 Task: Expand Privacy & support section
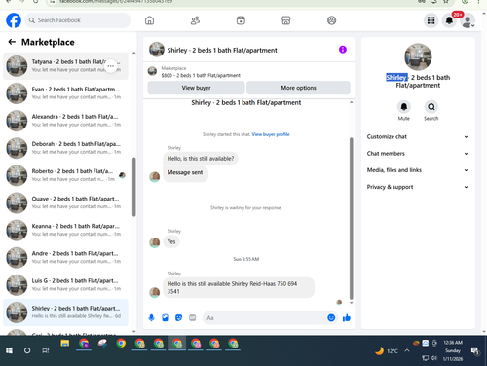point(418,187)
